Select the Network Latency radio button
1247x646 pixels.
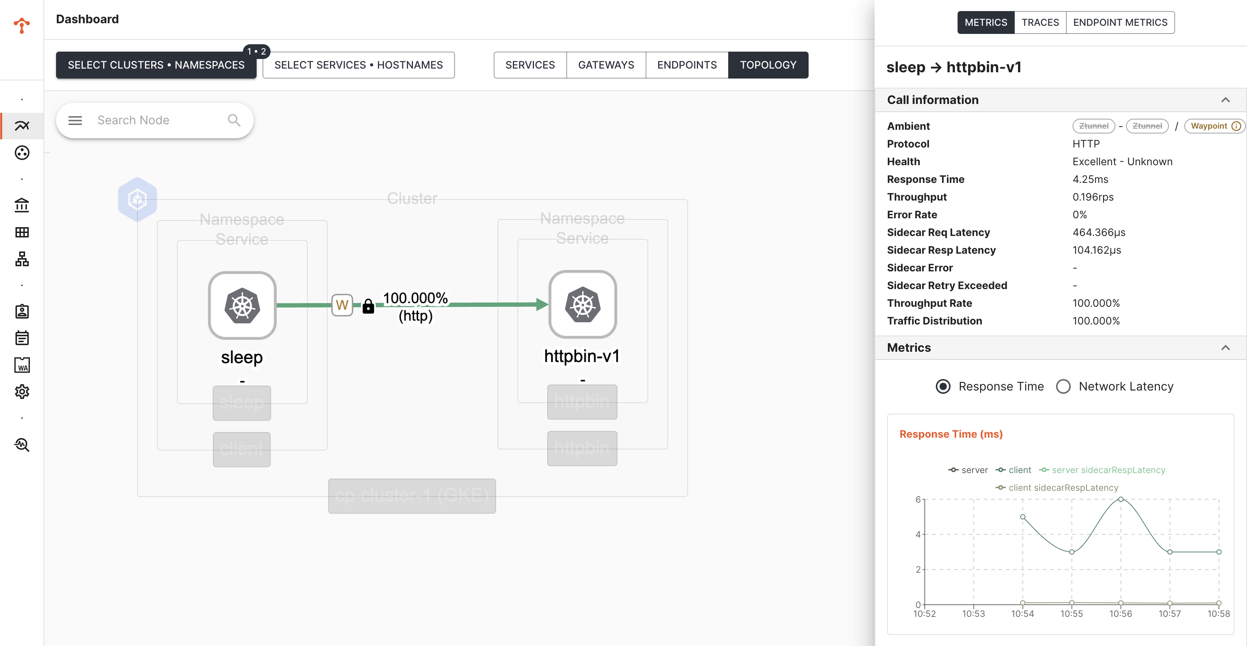click(1063, 386)
